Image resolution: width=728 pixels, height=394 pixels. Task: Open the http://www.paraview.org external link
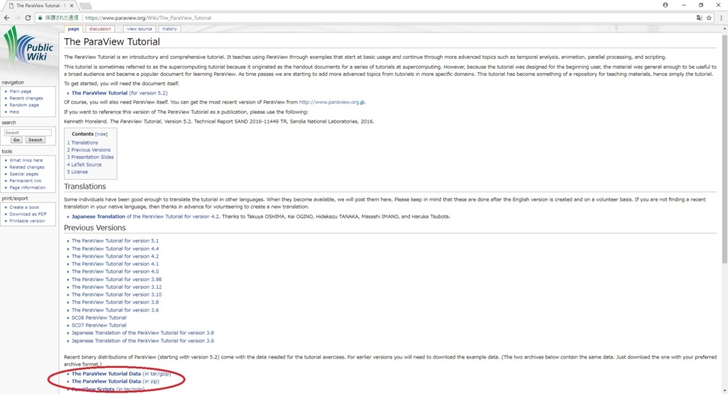coord(329,102)
